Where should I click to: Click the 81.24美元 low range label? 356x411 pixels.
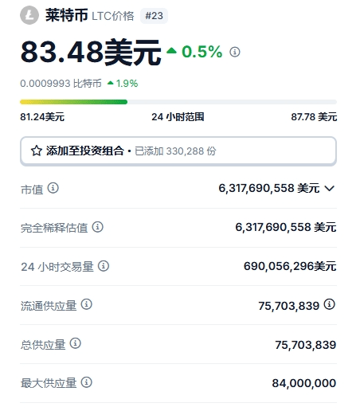pyautogui.click(x=42, y=117)
